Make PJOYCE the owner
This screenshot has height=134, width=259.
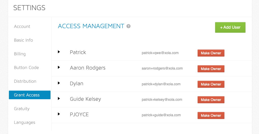(211, 115)
